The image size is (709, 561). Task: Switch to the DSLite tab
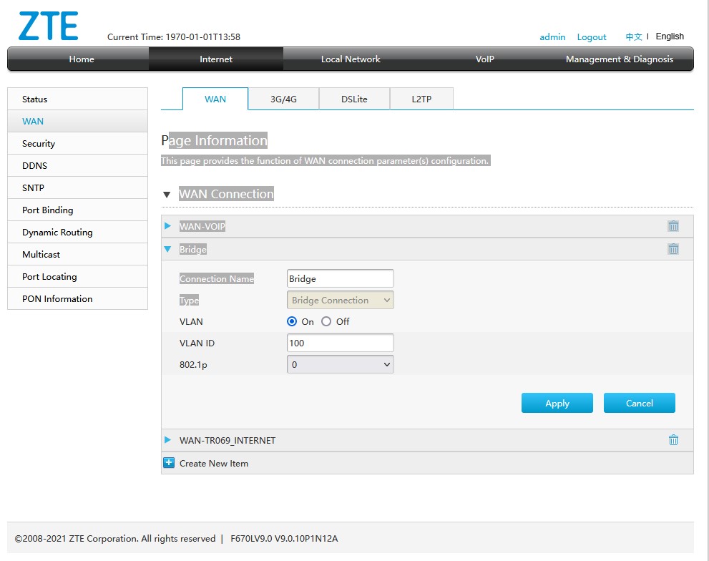pos(354,99)
